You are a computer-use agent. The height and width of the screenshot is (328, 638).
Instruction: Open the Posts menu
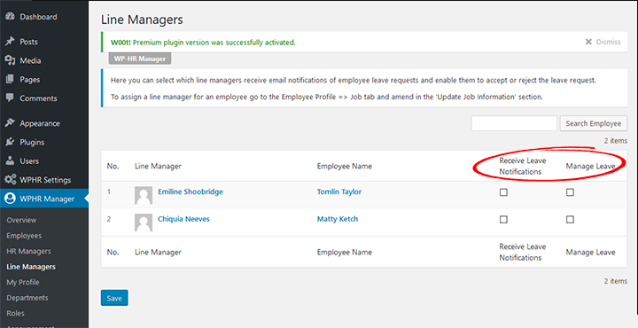pyautogui.click(x=44, y=42)
